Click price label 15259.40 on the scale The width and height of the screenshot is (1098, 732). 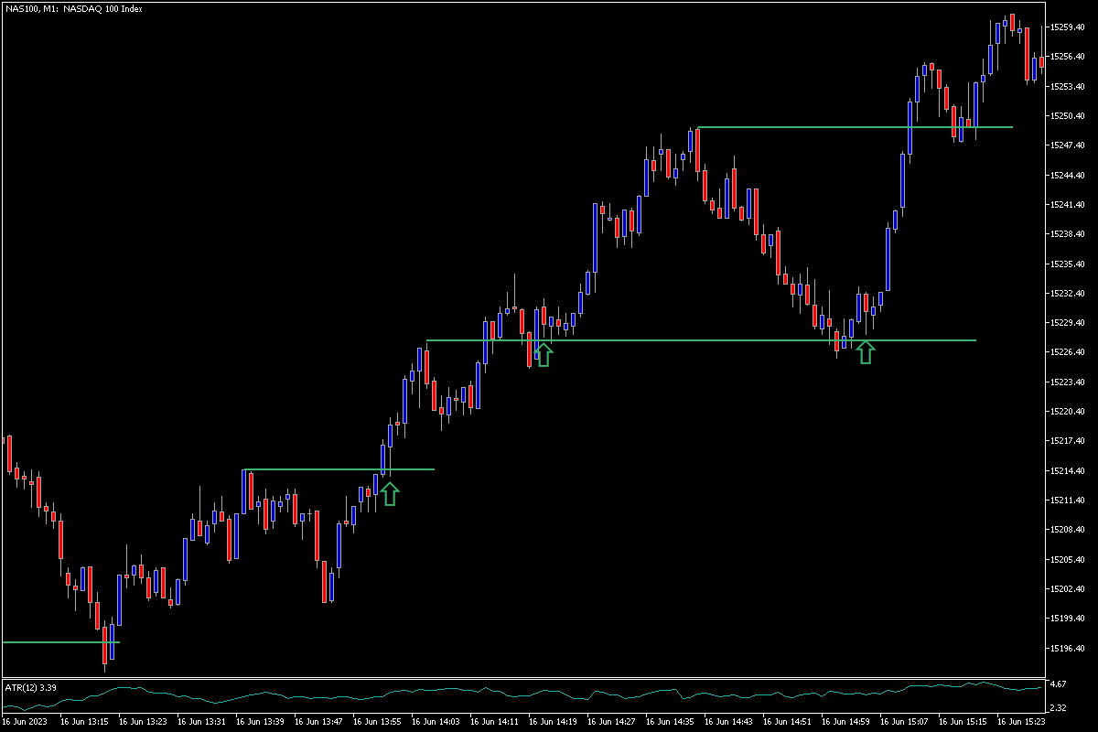[x=1068, y=27]
